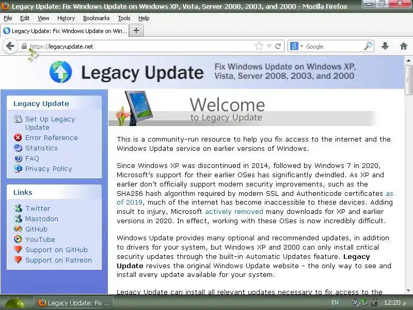Open the green Start button
This screenshot has height=310, width=413.
click(14, 303)
